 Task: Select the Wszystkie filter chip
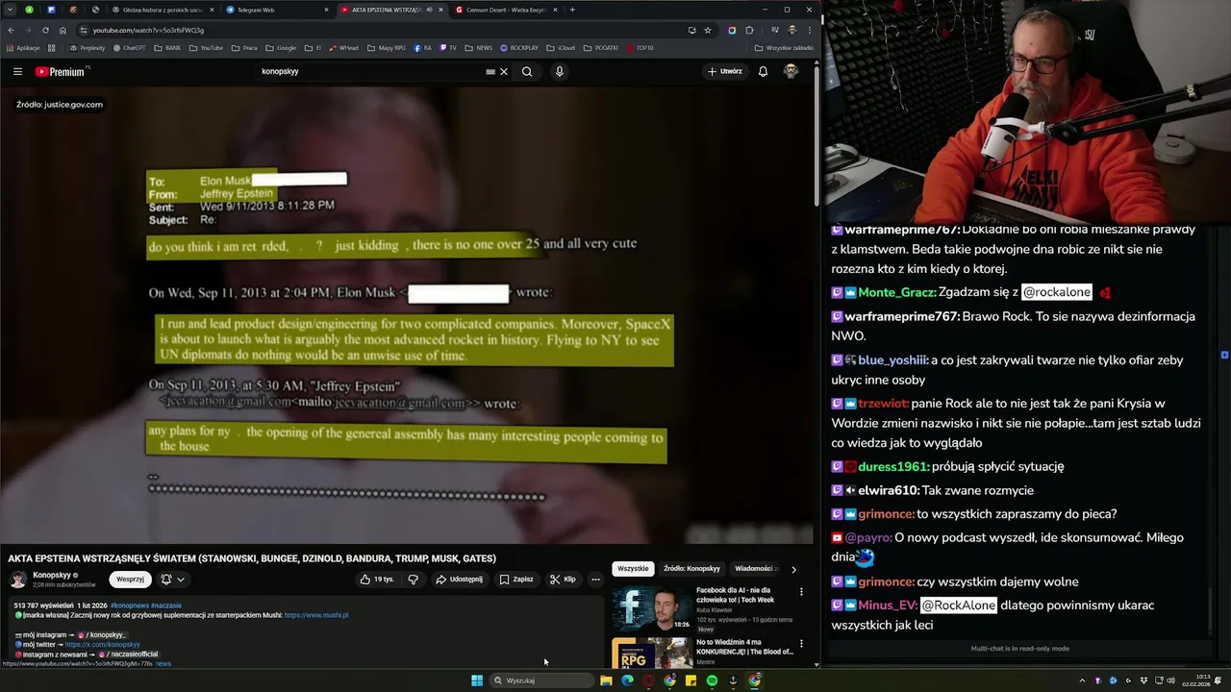(x=633, y=569)
